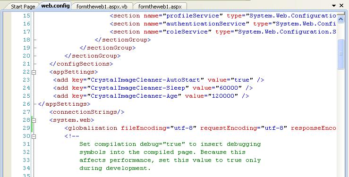The width and height of the screenshot is (349, 177).
Task: Click the vertical scrollbar up arrow
Action: (340, 19)
